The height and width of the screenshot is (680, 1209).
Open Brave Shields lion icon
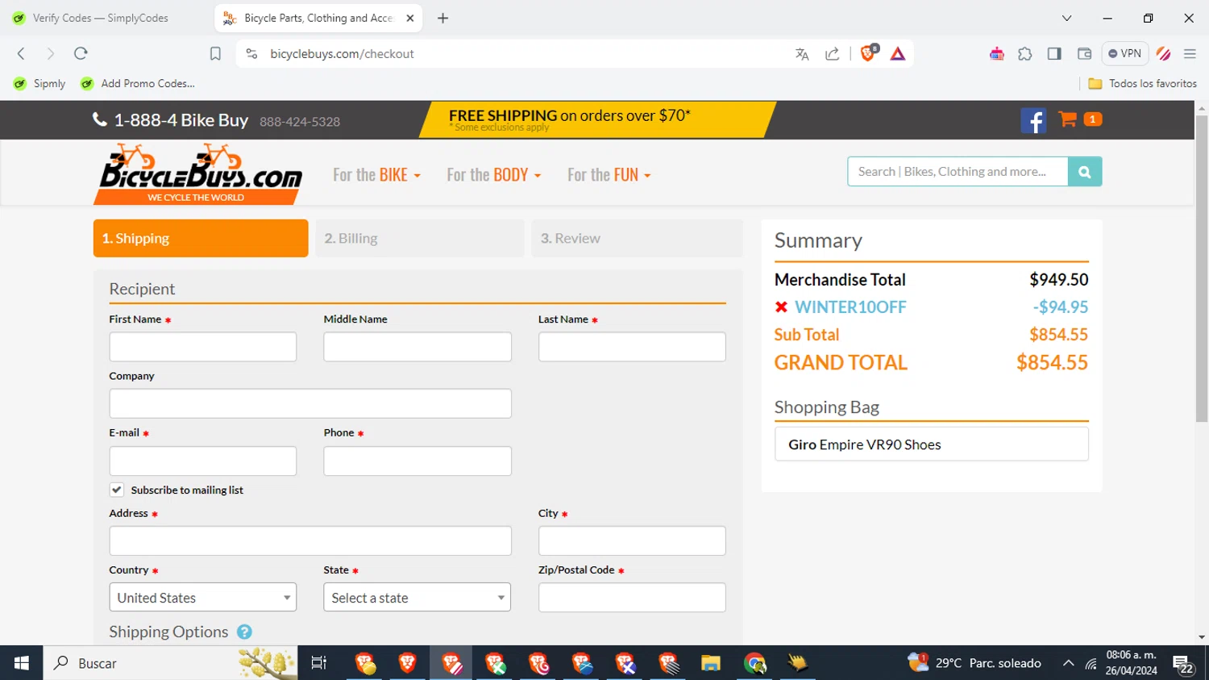[x=868, y=53]
